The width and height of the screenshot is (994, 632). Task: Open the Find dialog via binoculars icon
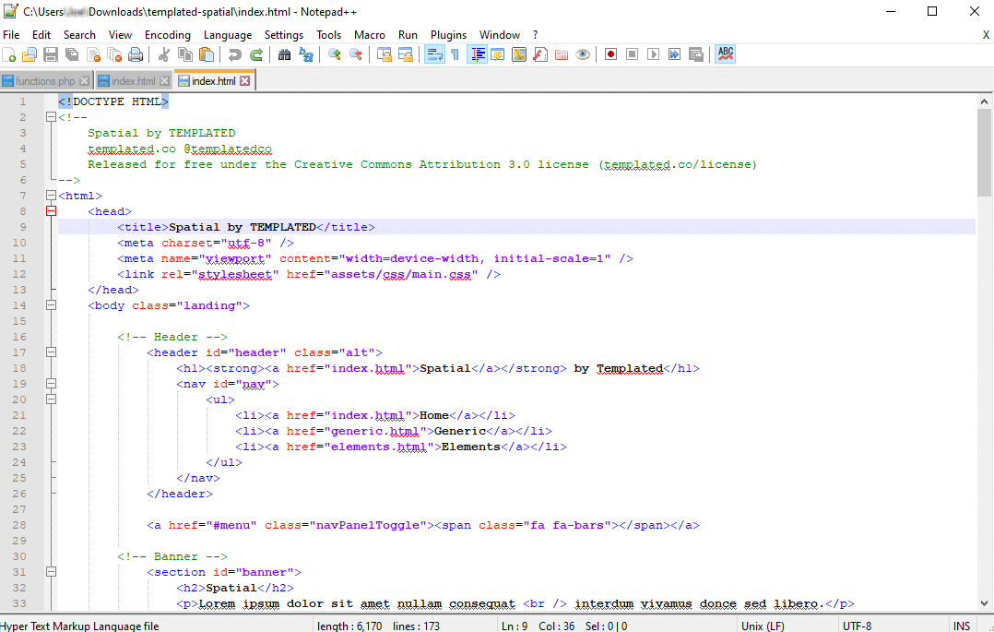(x=286, y=54)
